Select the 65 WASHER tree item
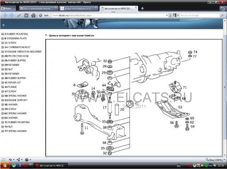This screenshot has height=169, width=227. click(11, 118)
